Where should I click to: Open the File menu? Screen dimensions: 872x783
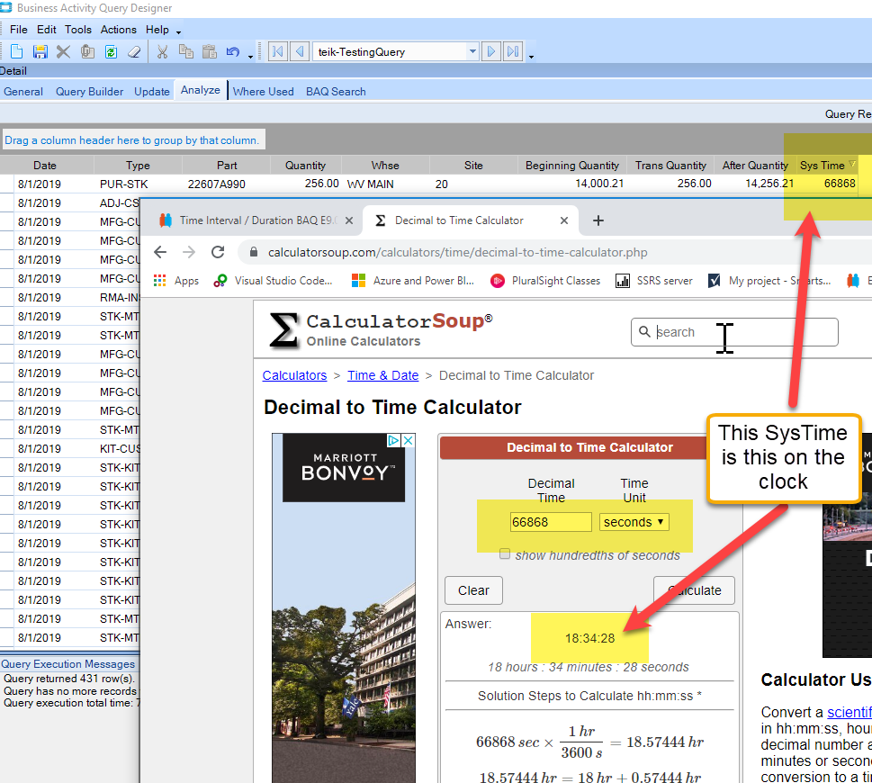(x=18, y=30)
